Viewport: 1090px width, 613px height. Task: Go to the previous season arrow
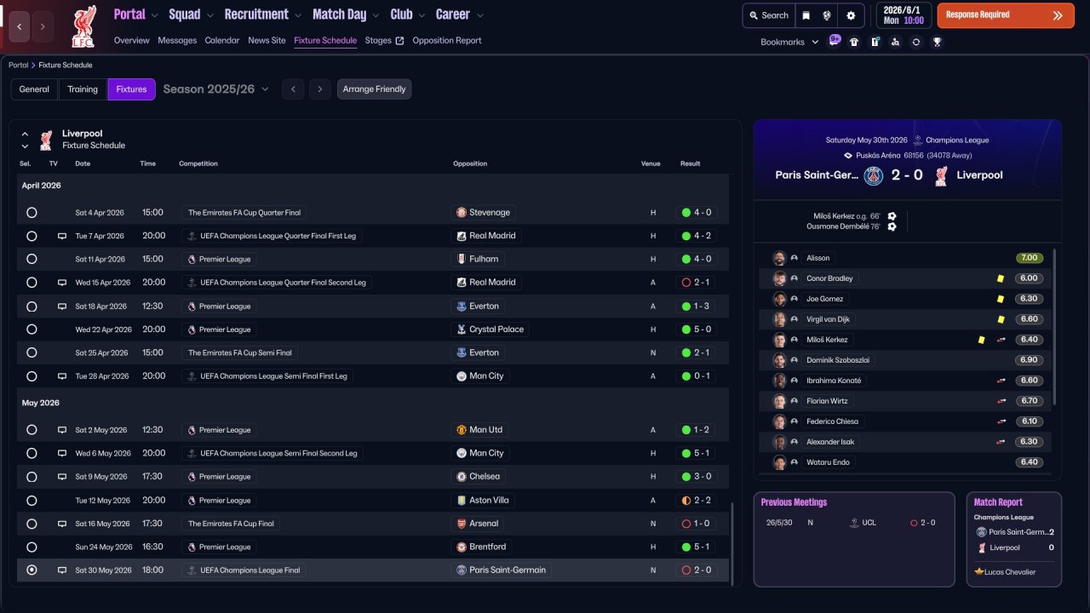(293, 89)
